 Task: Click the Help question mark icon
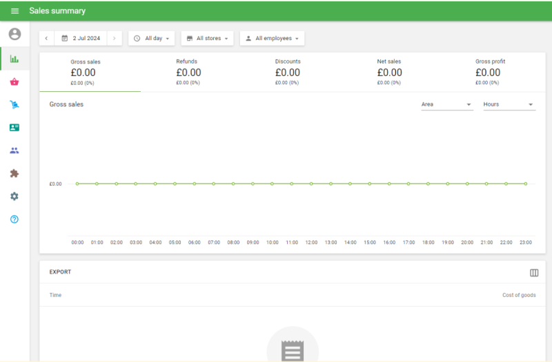pyautogui.click(x=14, y=219)
